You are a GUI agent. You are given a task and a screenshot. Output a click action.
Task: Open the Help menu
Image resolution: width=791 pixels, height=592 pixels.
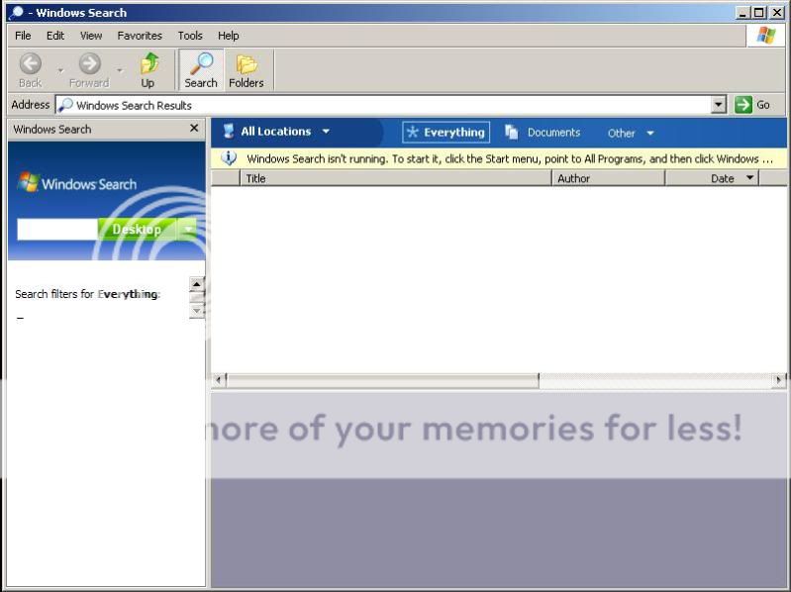tap(228, 36)
